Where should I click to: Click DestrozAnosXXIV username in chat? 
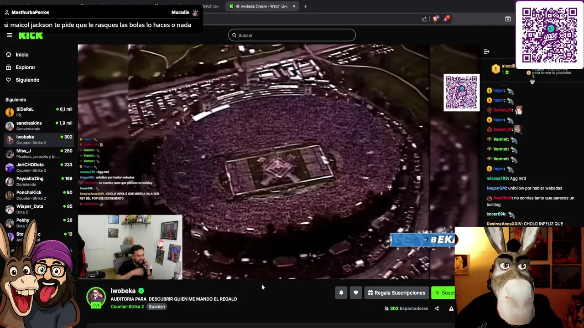504,224
